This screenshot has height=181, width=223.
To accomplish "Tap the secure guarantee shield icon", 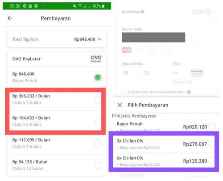I will (208, 12).
